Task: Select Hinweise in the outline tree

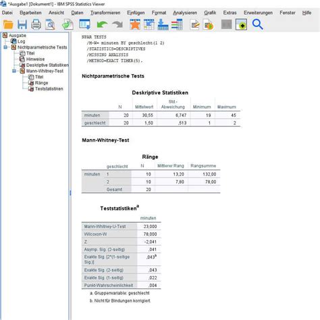Action: (x=35, y=59)
